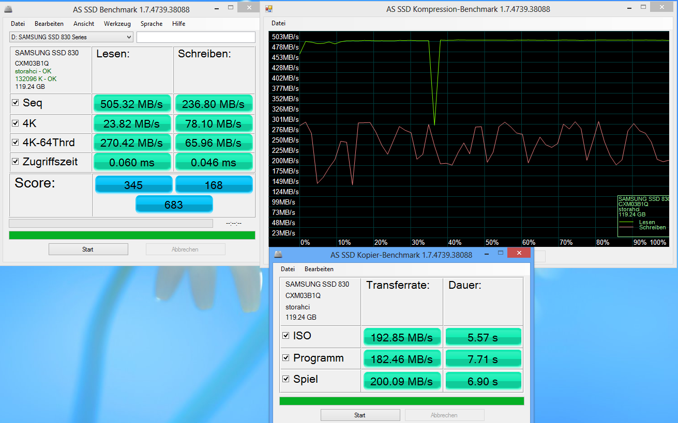Screen dimensions: 678x423
Task: Click the Seq read result 505.32 MB/s
Action: coord(132,104)
